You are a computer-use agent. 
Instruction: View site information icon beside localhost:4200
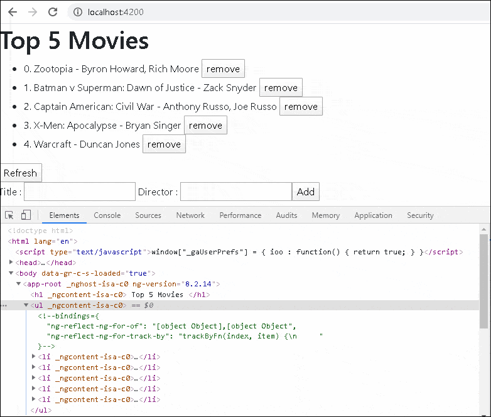tap(78, 12)
